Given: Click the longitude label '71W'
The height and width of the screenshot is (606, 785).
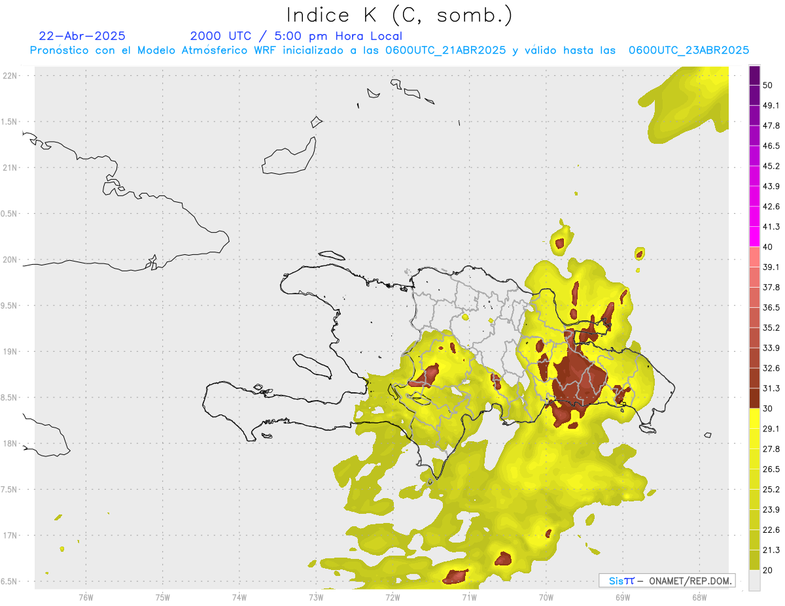Looking at the screenshot, I should pos(469,598).
